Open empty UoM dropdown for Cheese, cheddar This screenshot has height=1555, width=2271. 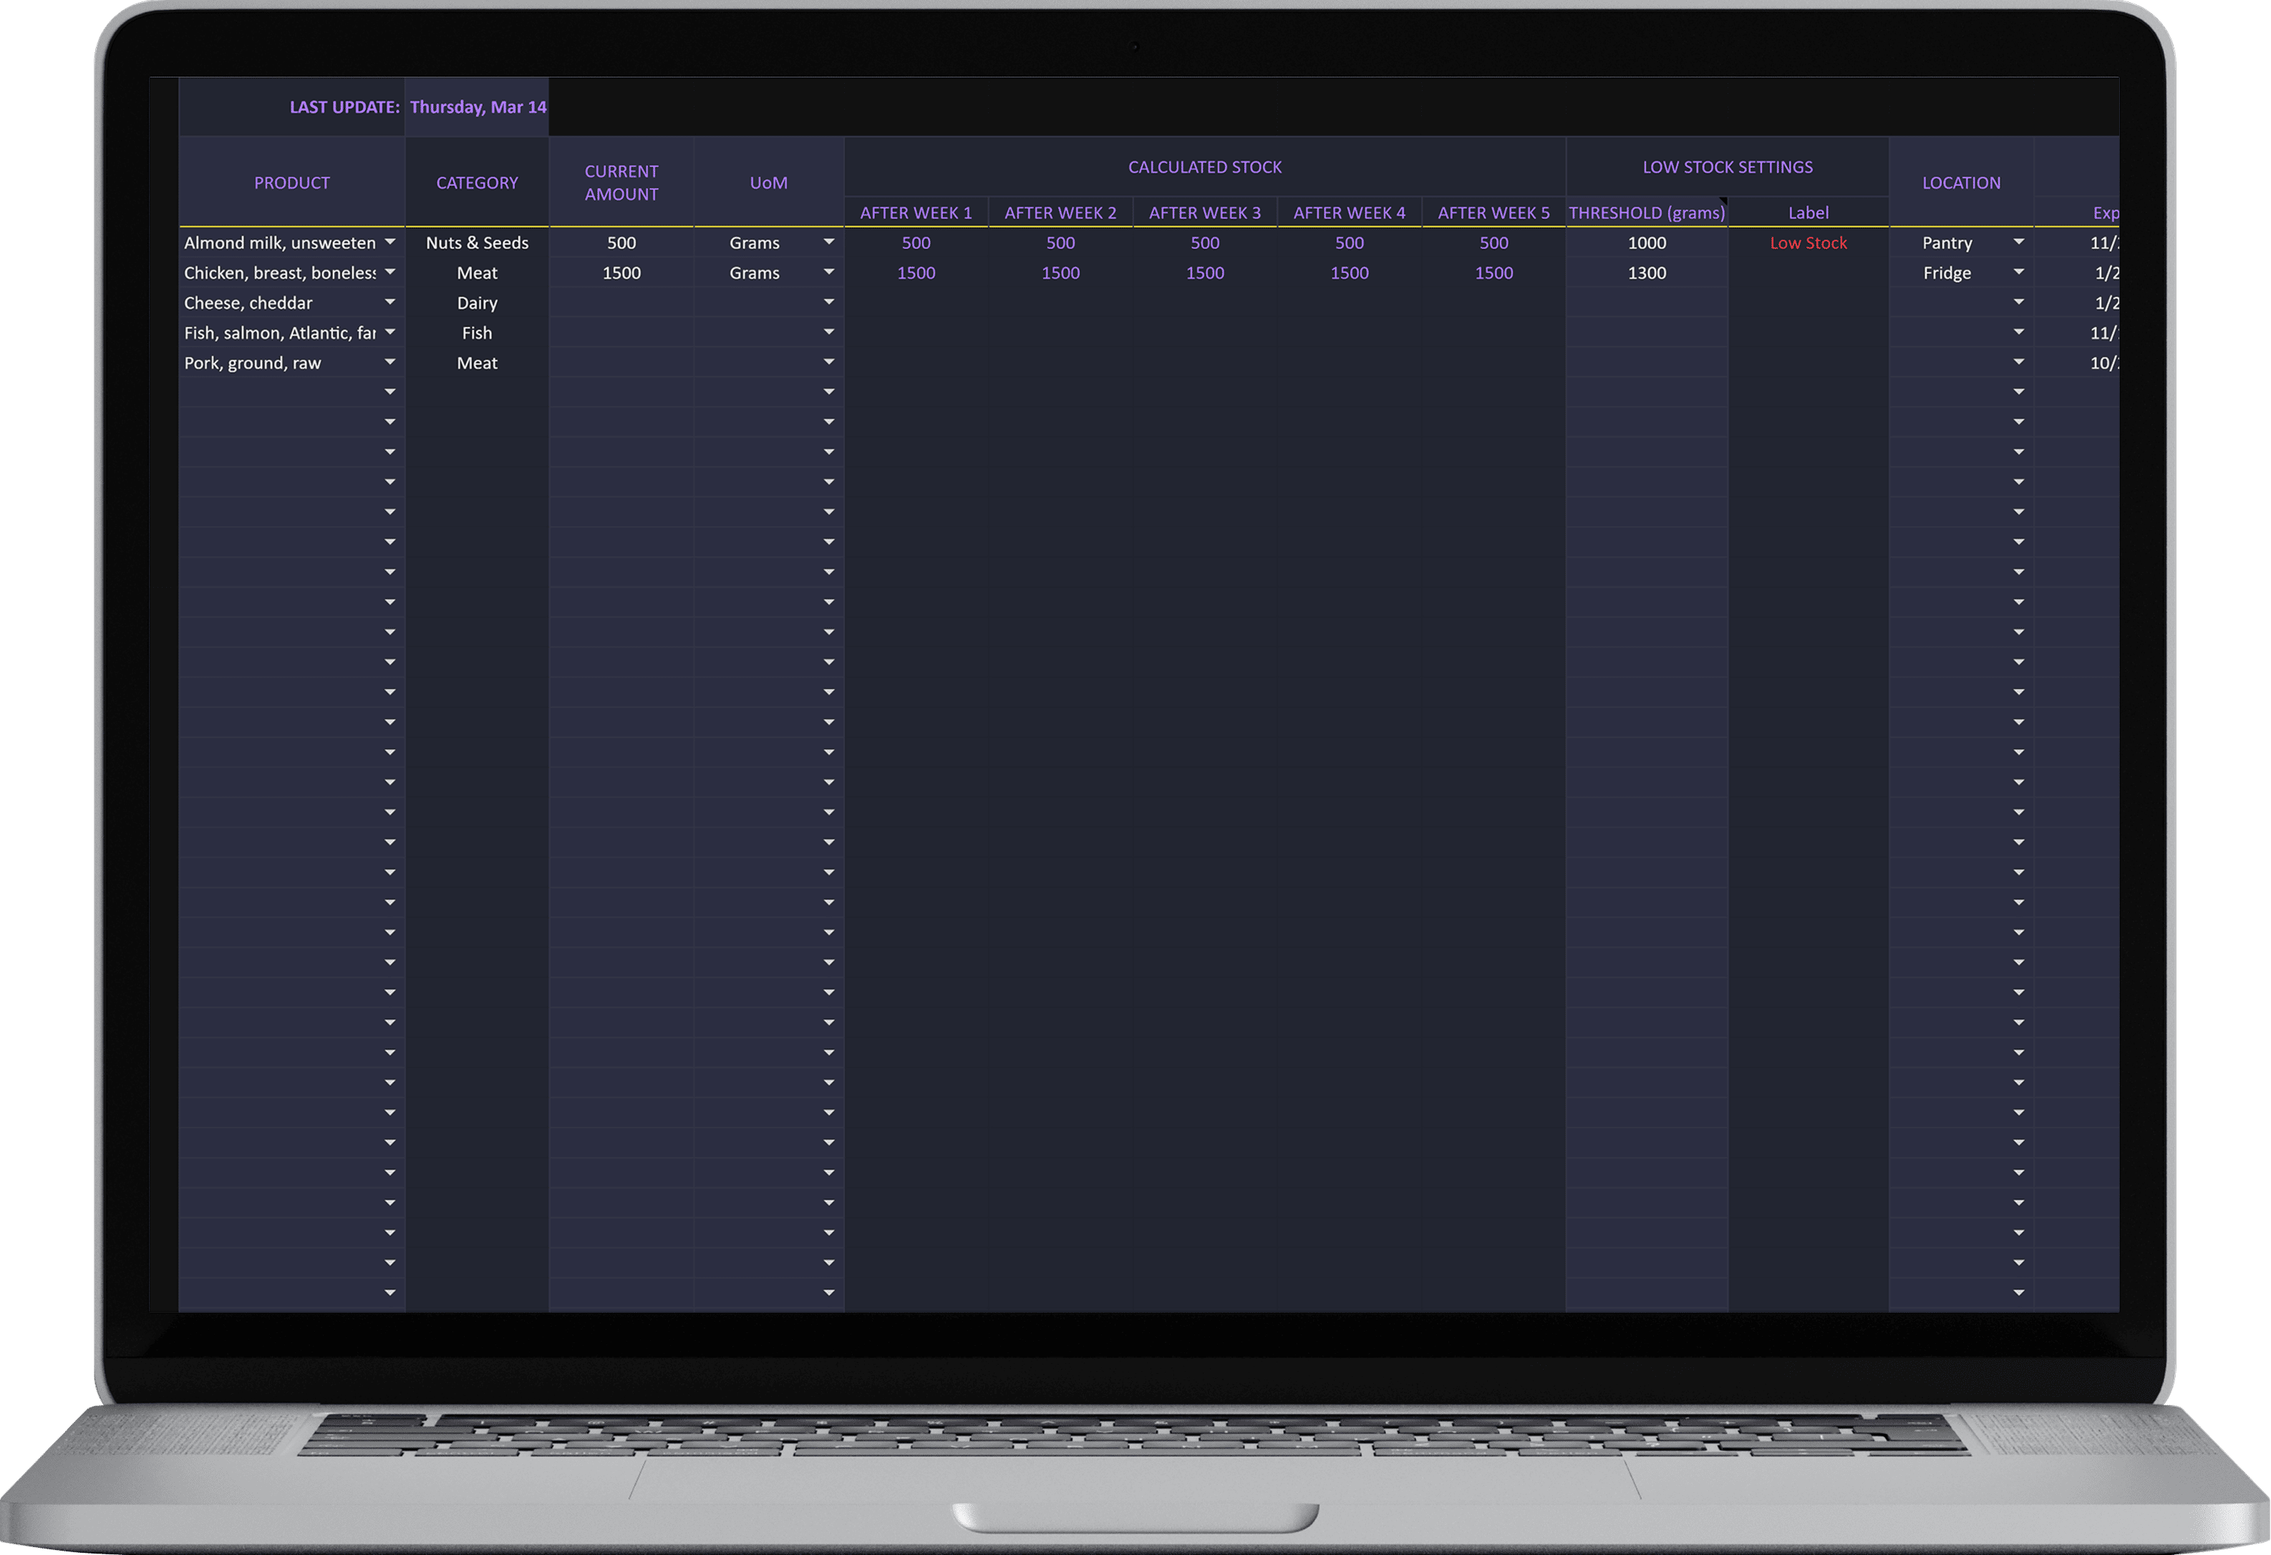click(828, 303)
